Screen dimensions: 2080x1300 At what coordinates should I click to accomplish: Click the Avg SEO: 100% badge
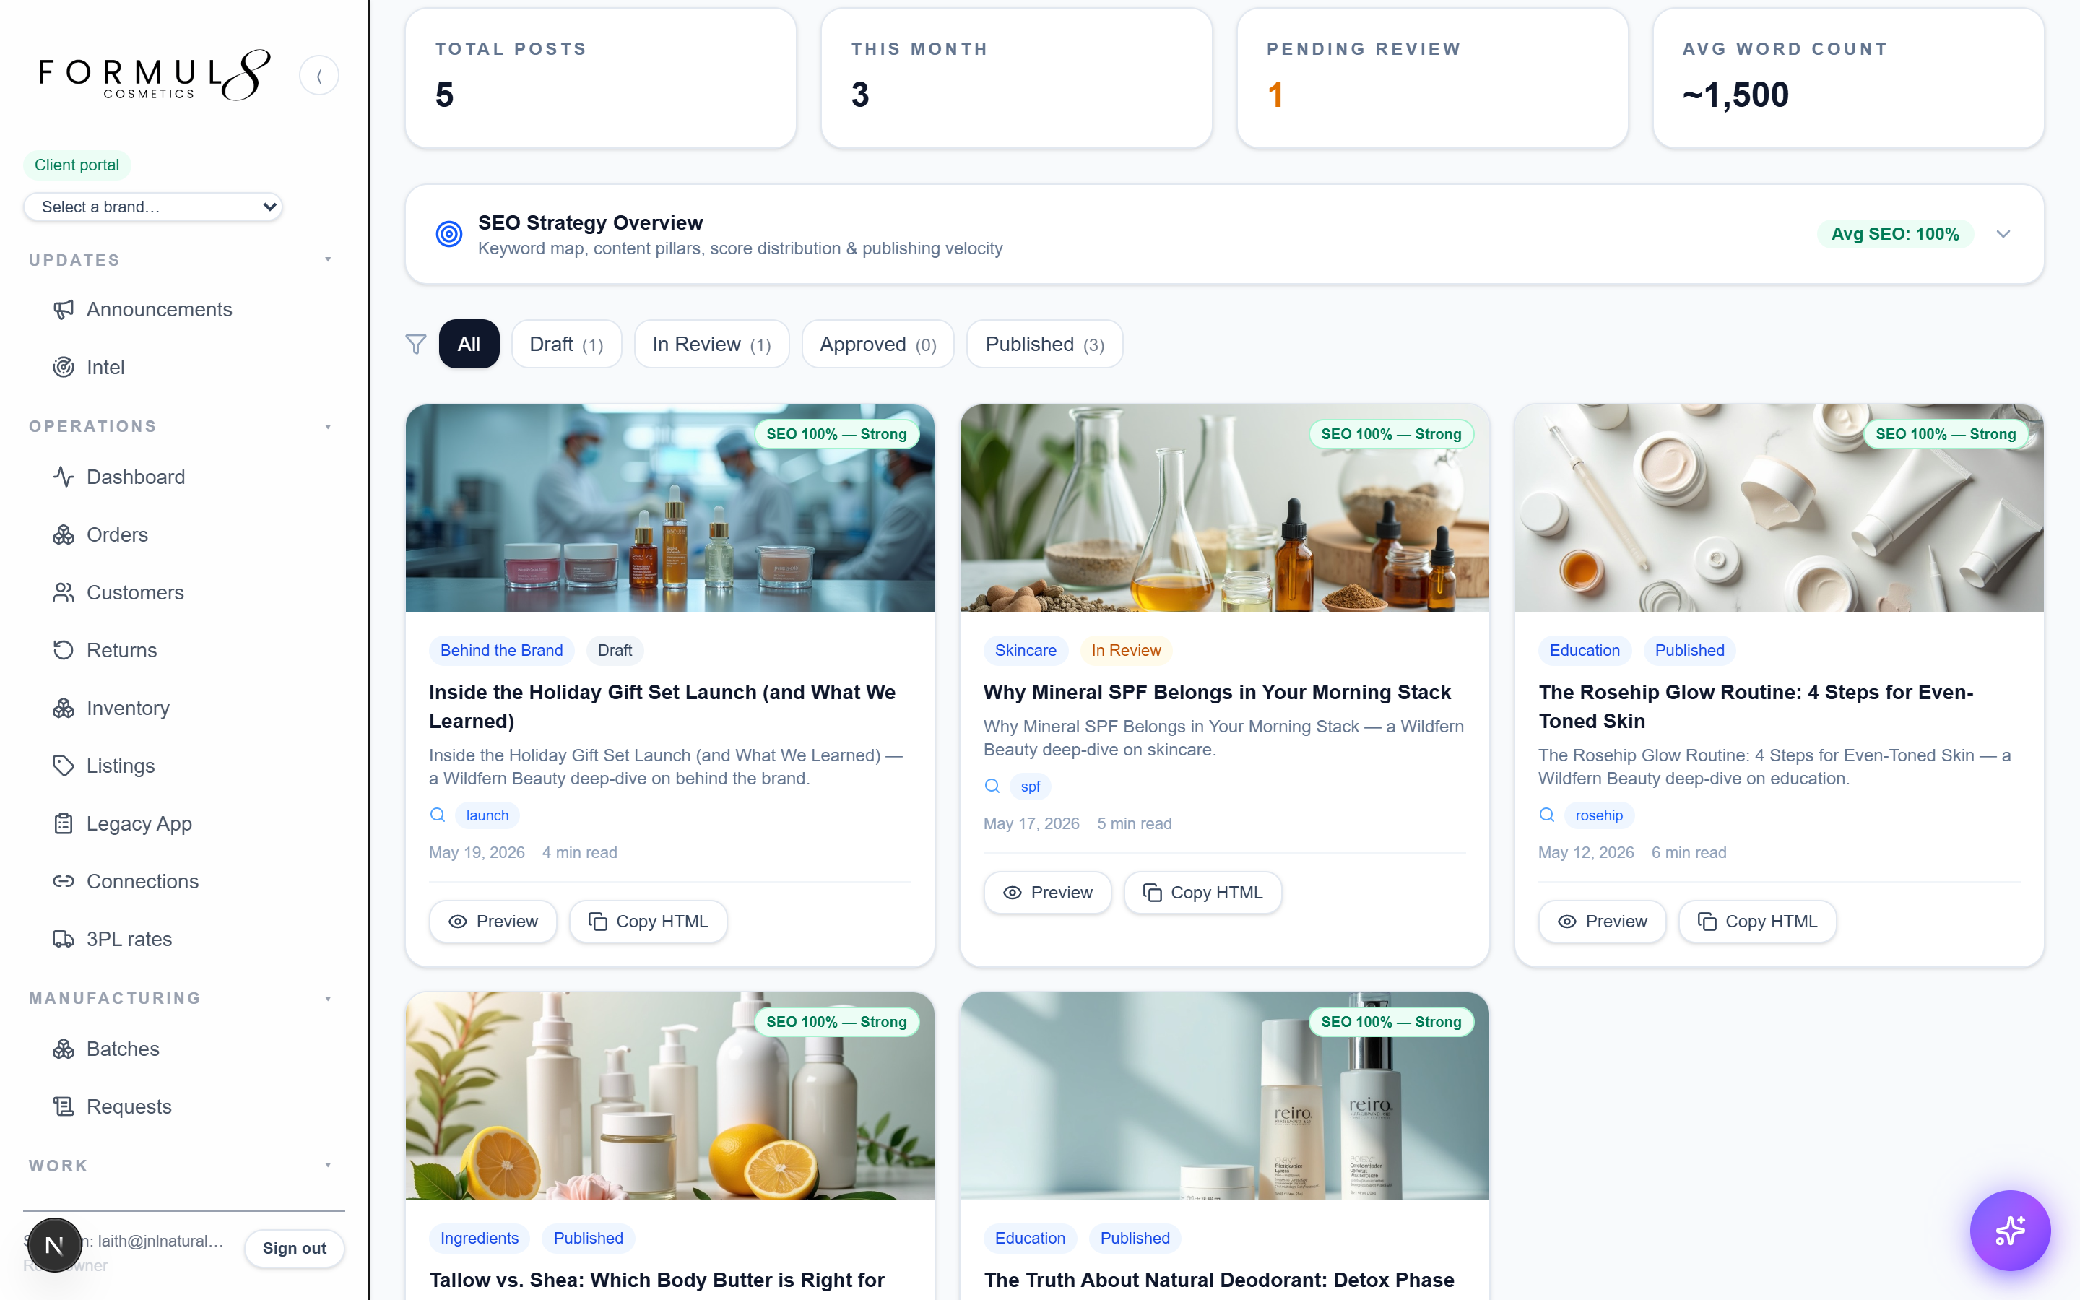coord(1894,234)
